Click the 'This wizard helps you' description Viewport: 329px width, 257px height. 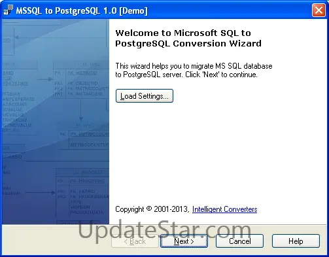point(194,70)
